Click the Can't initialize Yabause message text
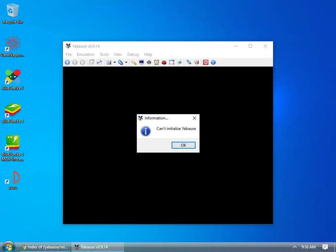 [176, 129]
